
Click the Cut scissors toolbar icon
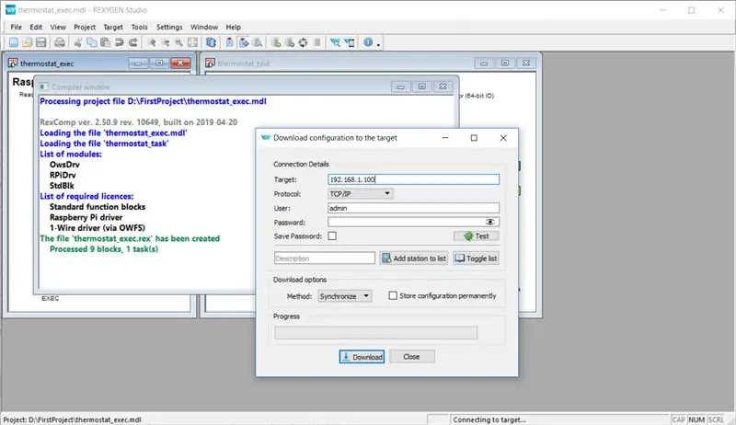click(78, 42)
